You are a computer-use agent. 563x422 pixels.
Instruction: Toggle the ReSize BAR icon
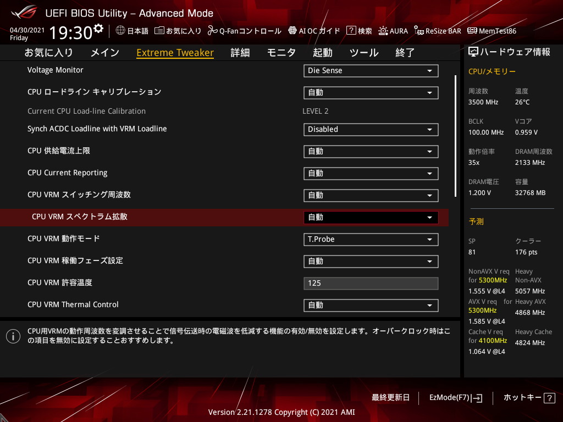(418, 31)
